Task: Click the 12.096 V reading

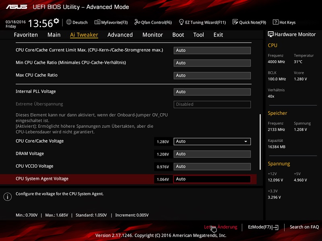Action: (275, 180)
